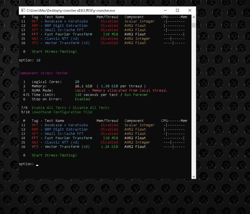This screenshot has width=250, height=214.
Task: Click 'Local - Memory allocated from local thread.'
Action: [121, 91]
